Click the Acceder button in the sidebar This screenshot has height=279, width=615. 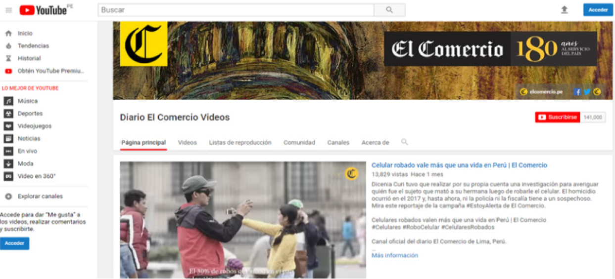tap(15, 243)
